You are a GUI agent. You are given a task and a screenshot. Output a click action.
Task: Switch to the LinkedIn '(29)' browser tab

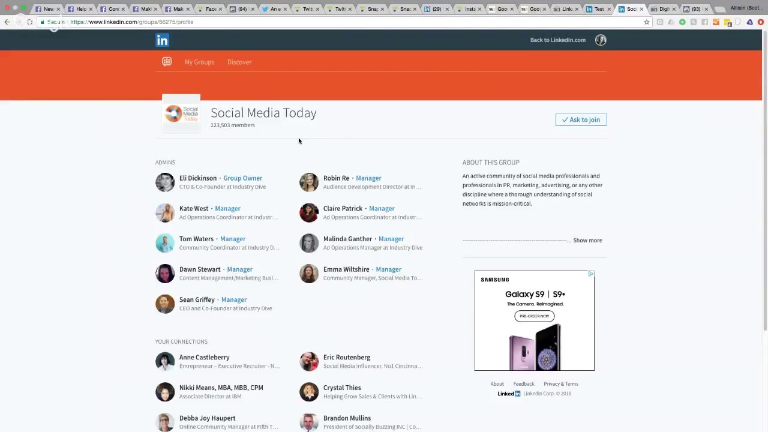436,9
